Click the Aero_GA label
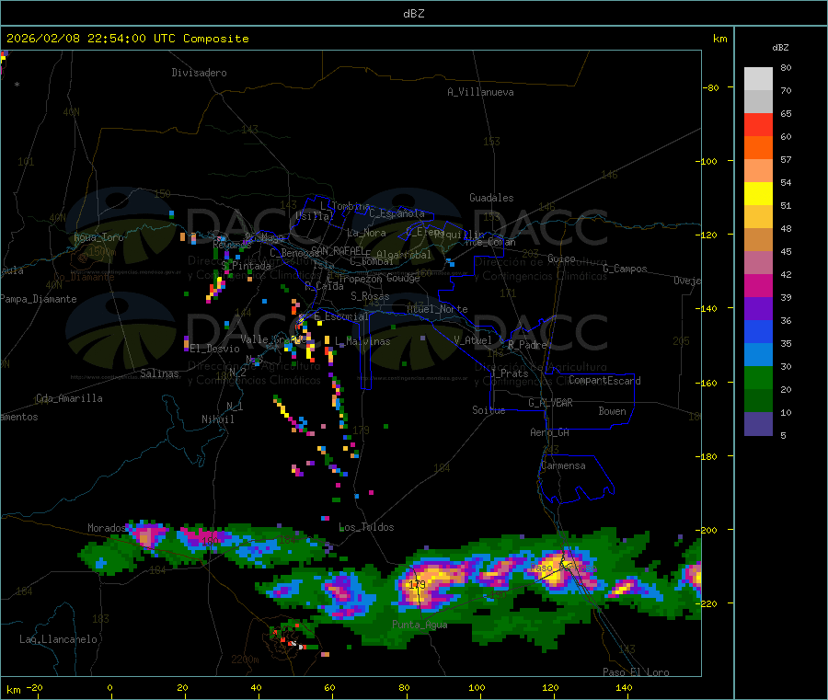The height and width of the screenshot is (700, 828). pos(550,432)
